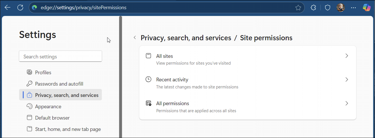Click the address bar URL text
This screenshot has height=138, width=375.
84,8
